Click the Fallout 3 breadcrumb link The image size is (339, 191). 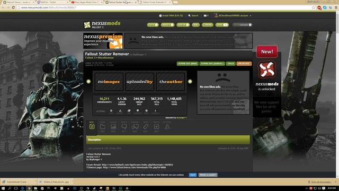tap(90, 58)
